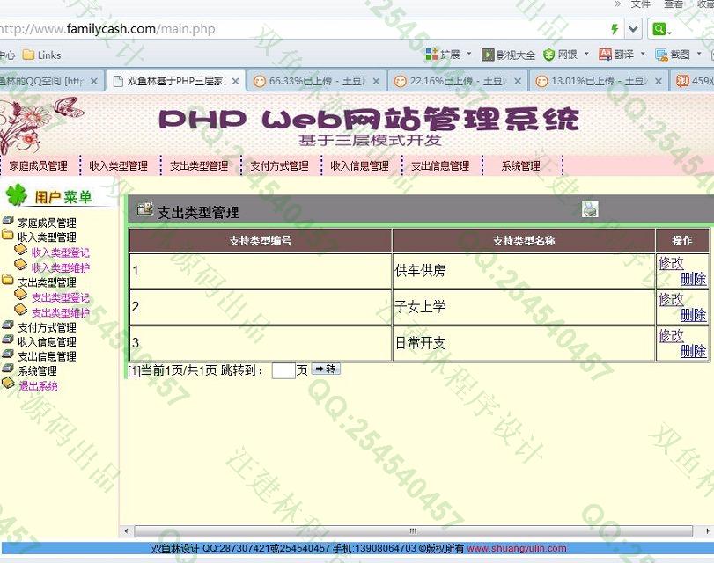
Task: Expand the 扩展 dropdown arrow
Action: pos(469,54)
